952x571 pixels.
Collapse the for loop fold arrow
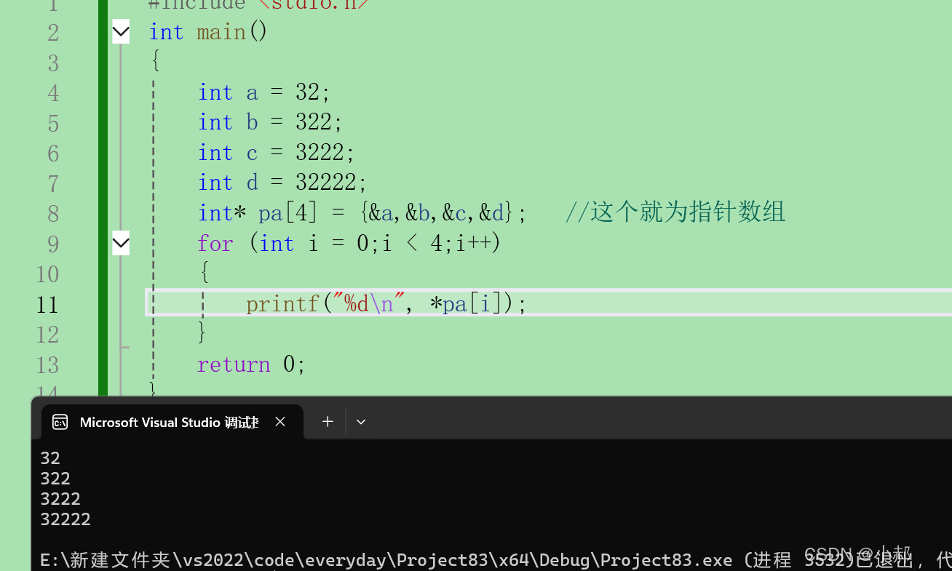point(121,243)
